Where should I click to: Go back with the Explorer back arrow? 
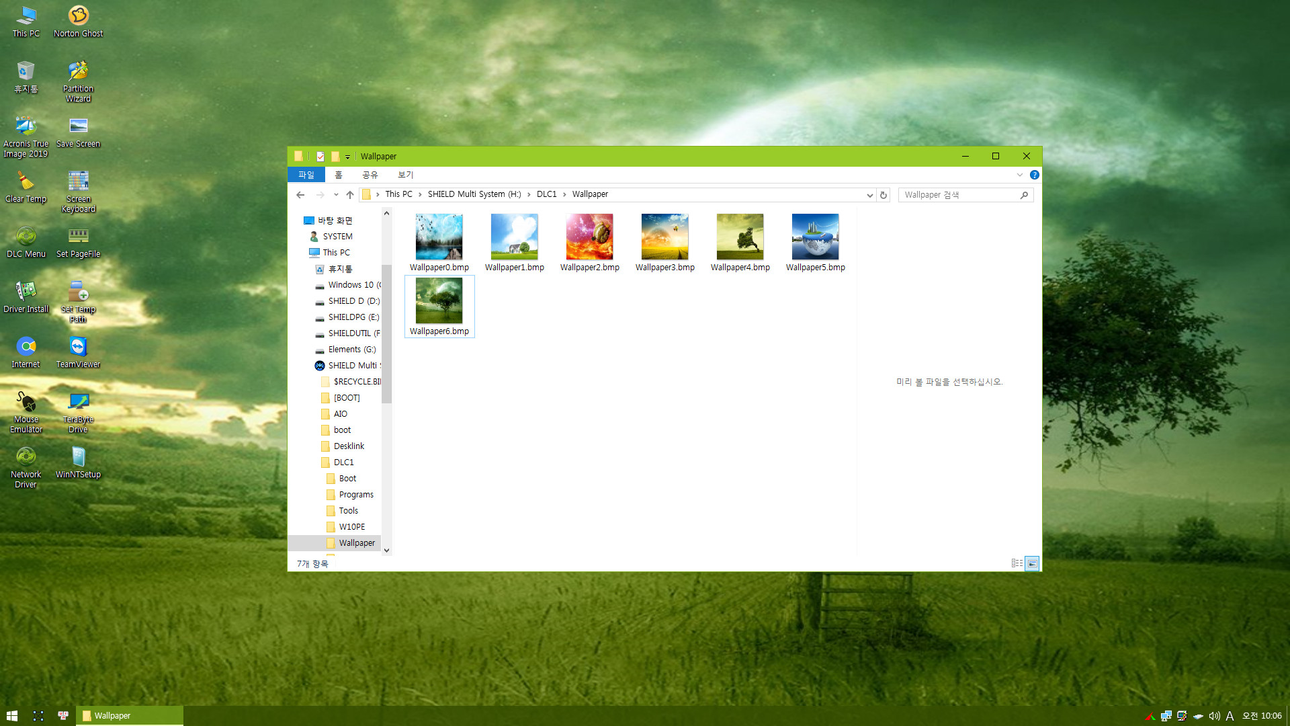point(300,195)
